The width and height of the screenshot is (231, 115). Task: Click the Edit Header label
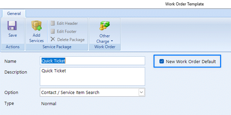67,23
